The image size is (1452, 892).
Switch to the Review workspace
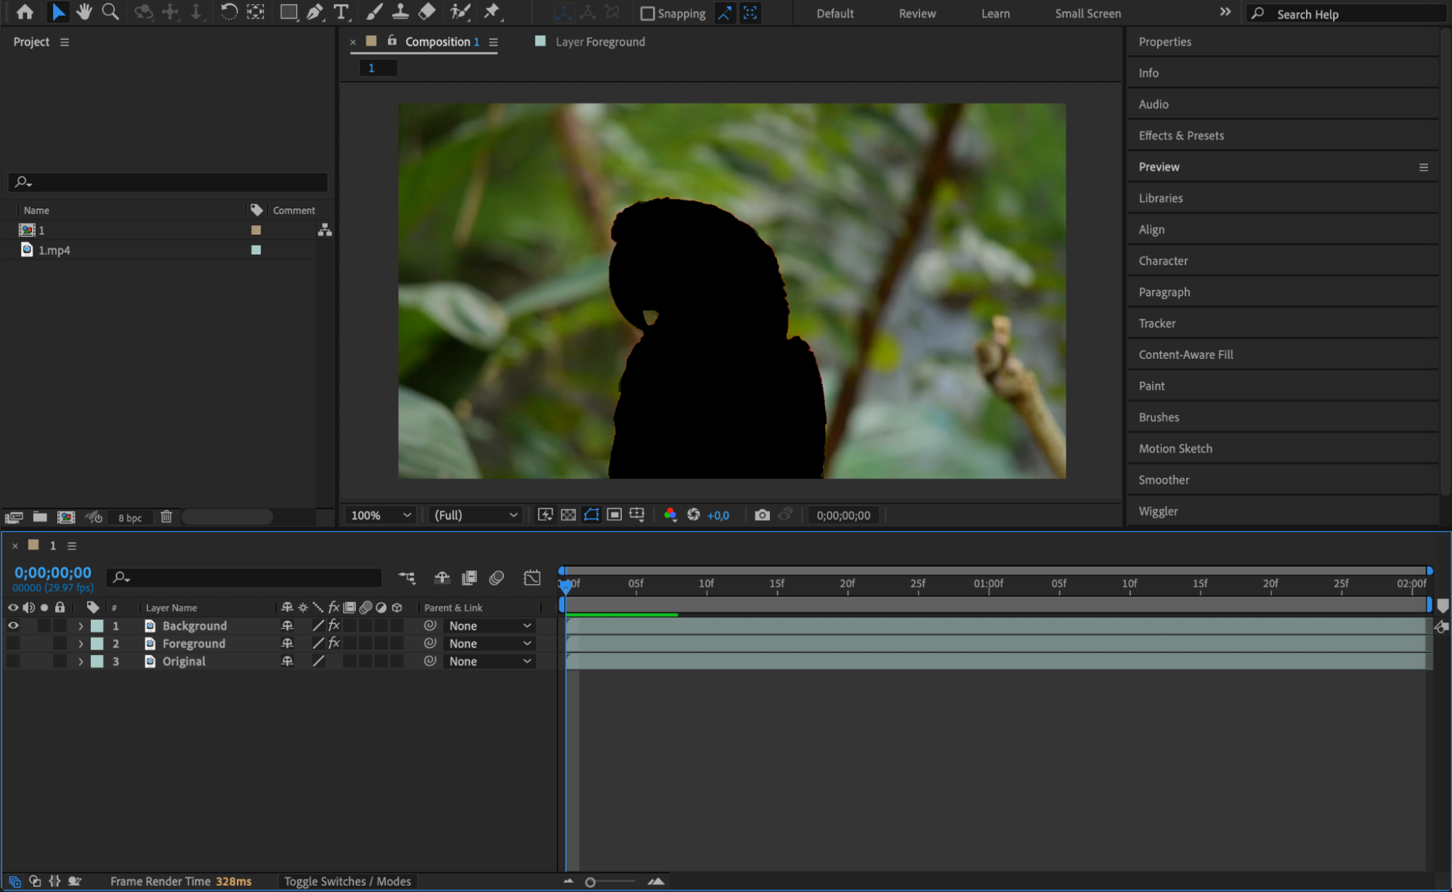point(917,14)
